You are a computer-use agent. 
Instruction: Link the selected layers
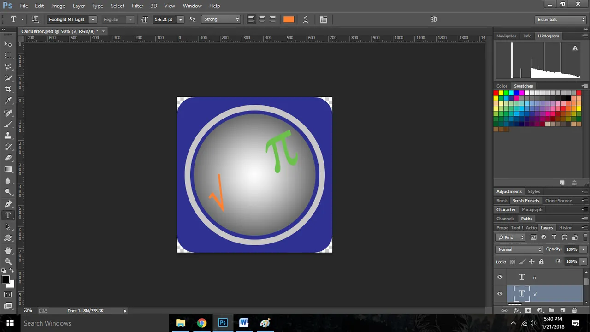click(505, 311)
